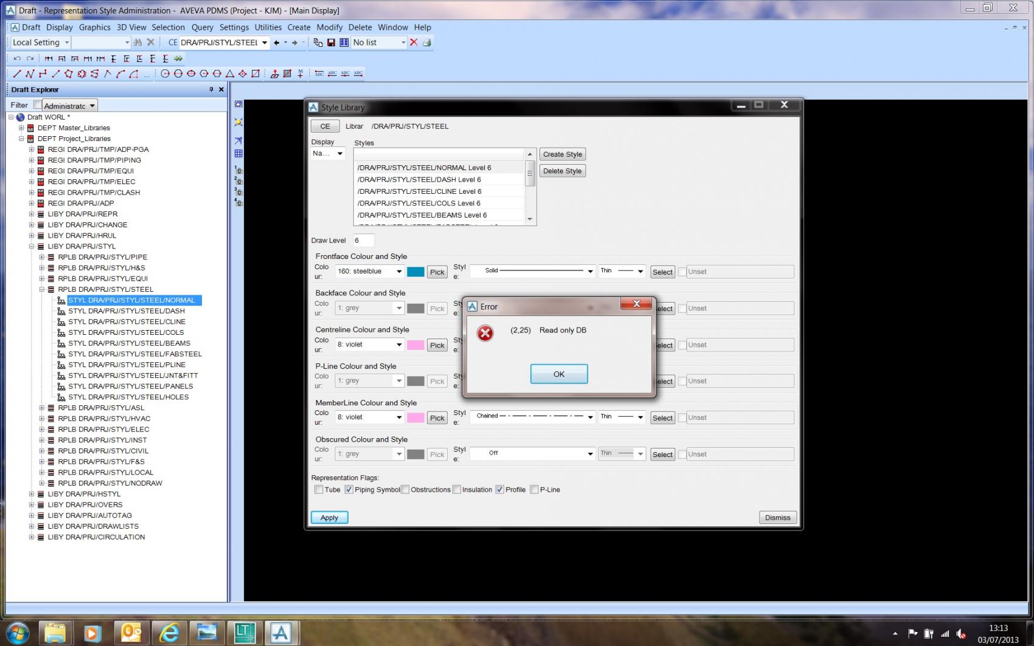Enable the Tube representation flag

click(x=319, y=489)
